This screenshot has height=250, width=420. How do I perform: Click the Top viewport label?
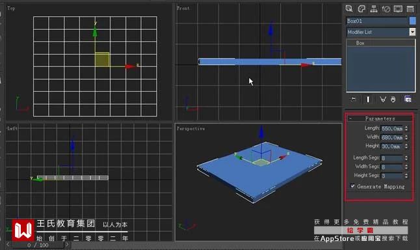tap(11, 8)
